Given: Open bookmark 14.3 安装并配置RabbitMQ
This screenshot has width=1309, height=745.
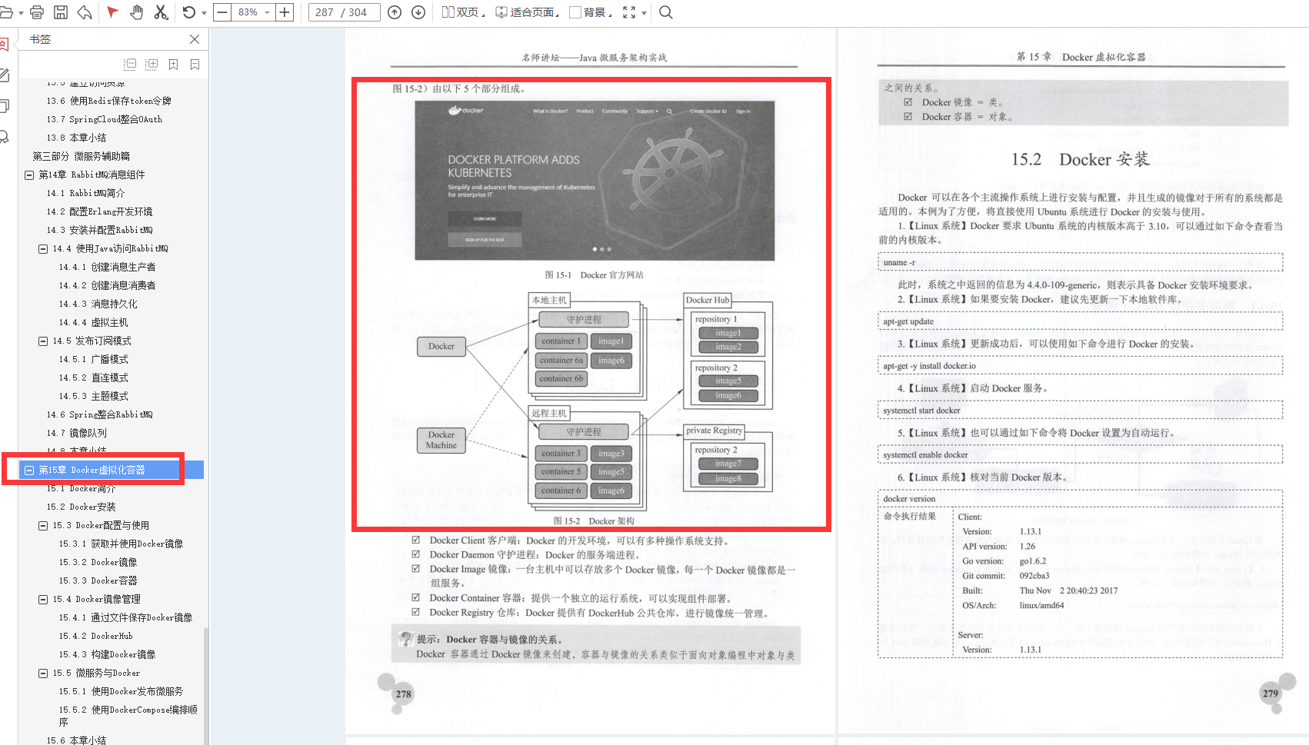Looking at the screenshot, I should [x=99, y=230].
